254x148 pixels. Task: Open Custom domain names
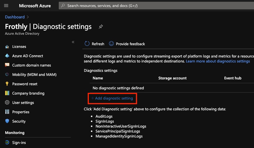(32, 65)
